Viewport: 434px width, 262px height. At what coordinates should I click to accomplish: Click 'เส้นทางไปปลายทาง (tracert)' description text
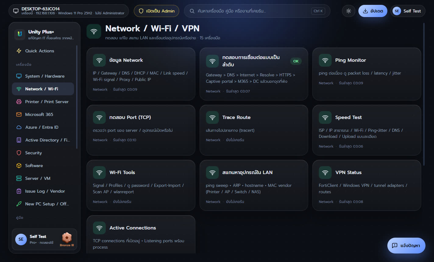coord(230,130)
